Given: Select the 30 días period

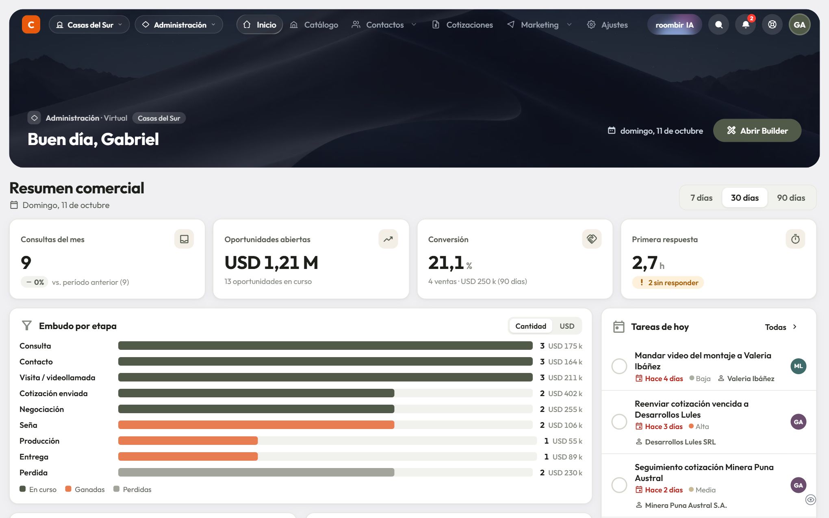Looking at the screenshot, I should 744,197.
